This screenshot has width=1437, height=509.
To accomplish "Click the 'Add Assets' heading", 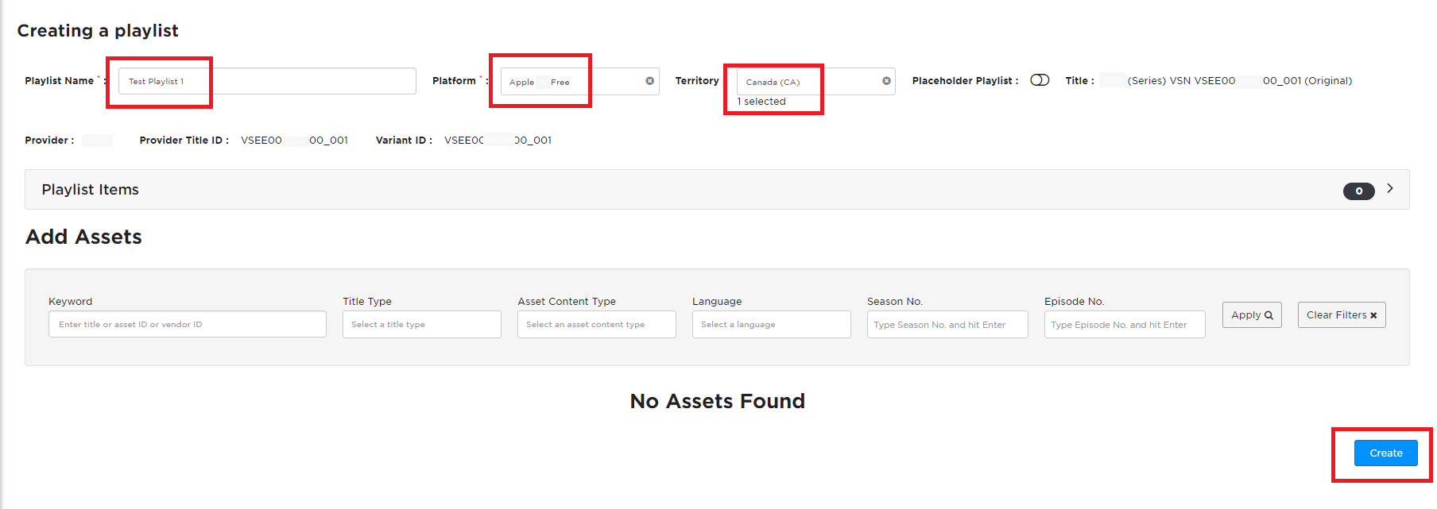I will pos(83,237).
